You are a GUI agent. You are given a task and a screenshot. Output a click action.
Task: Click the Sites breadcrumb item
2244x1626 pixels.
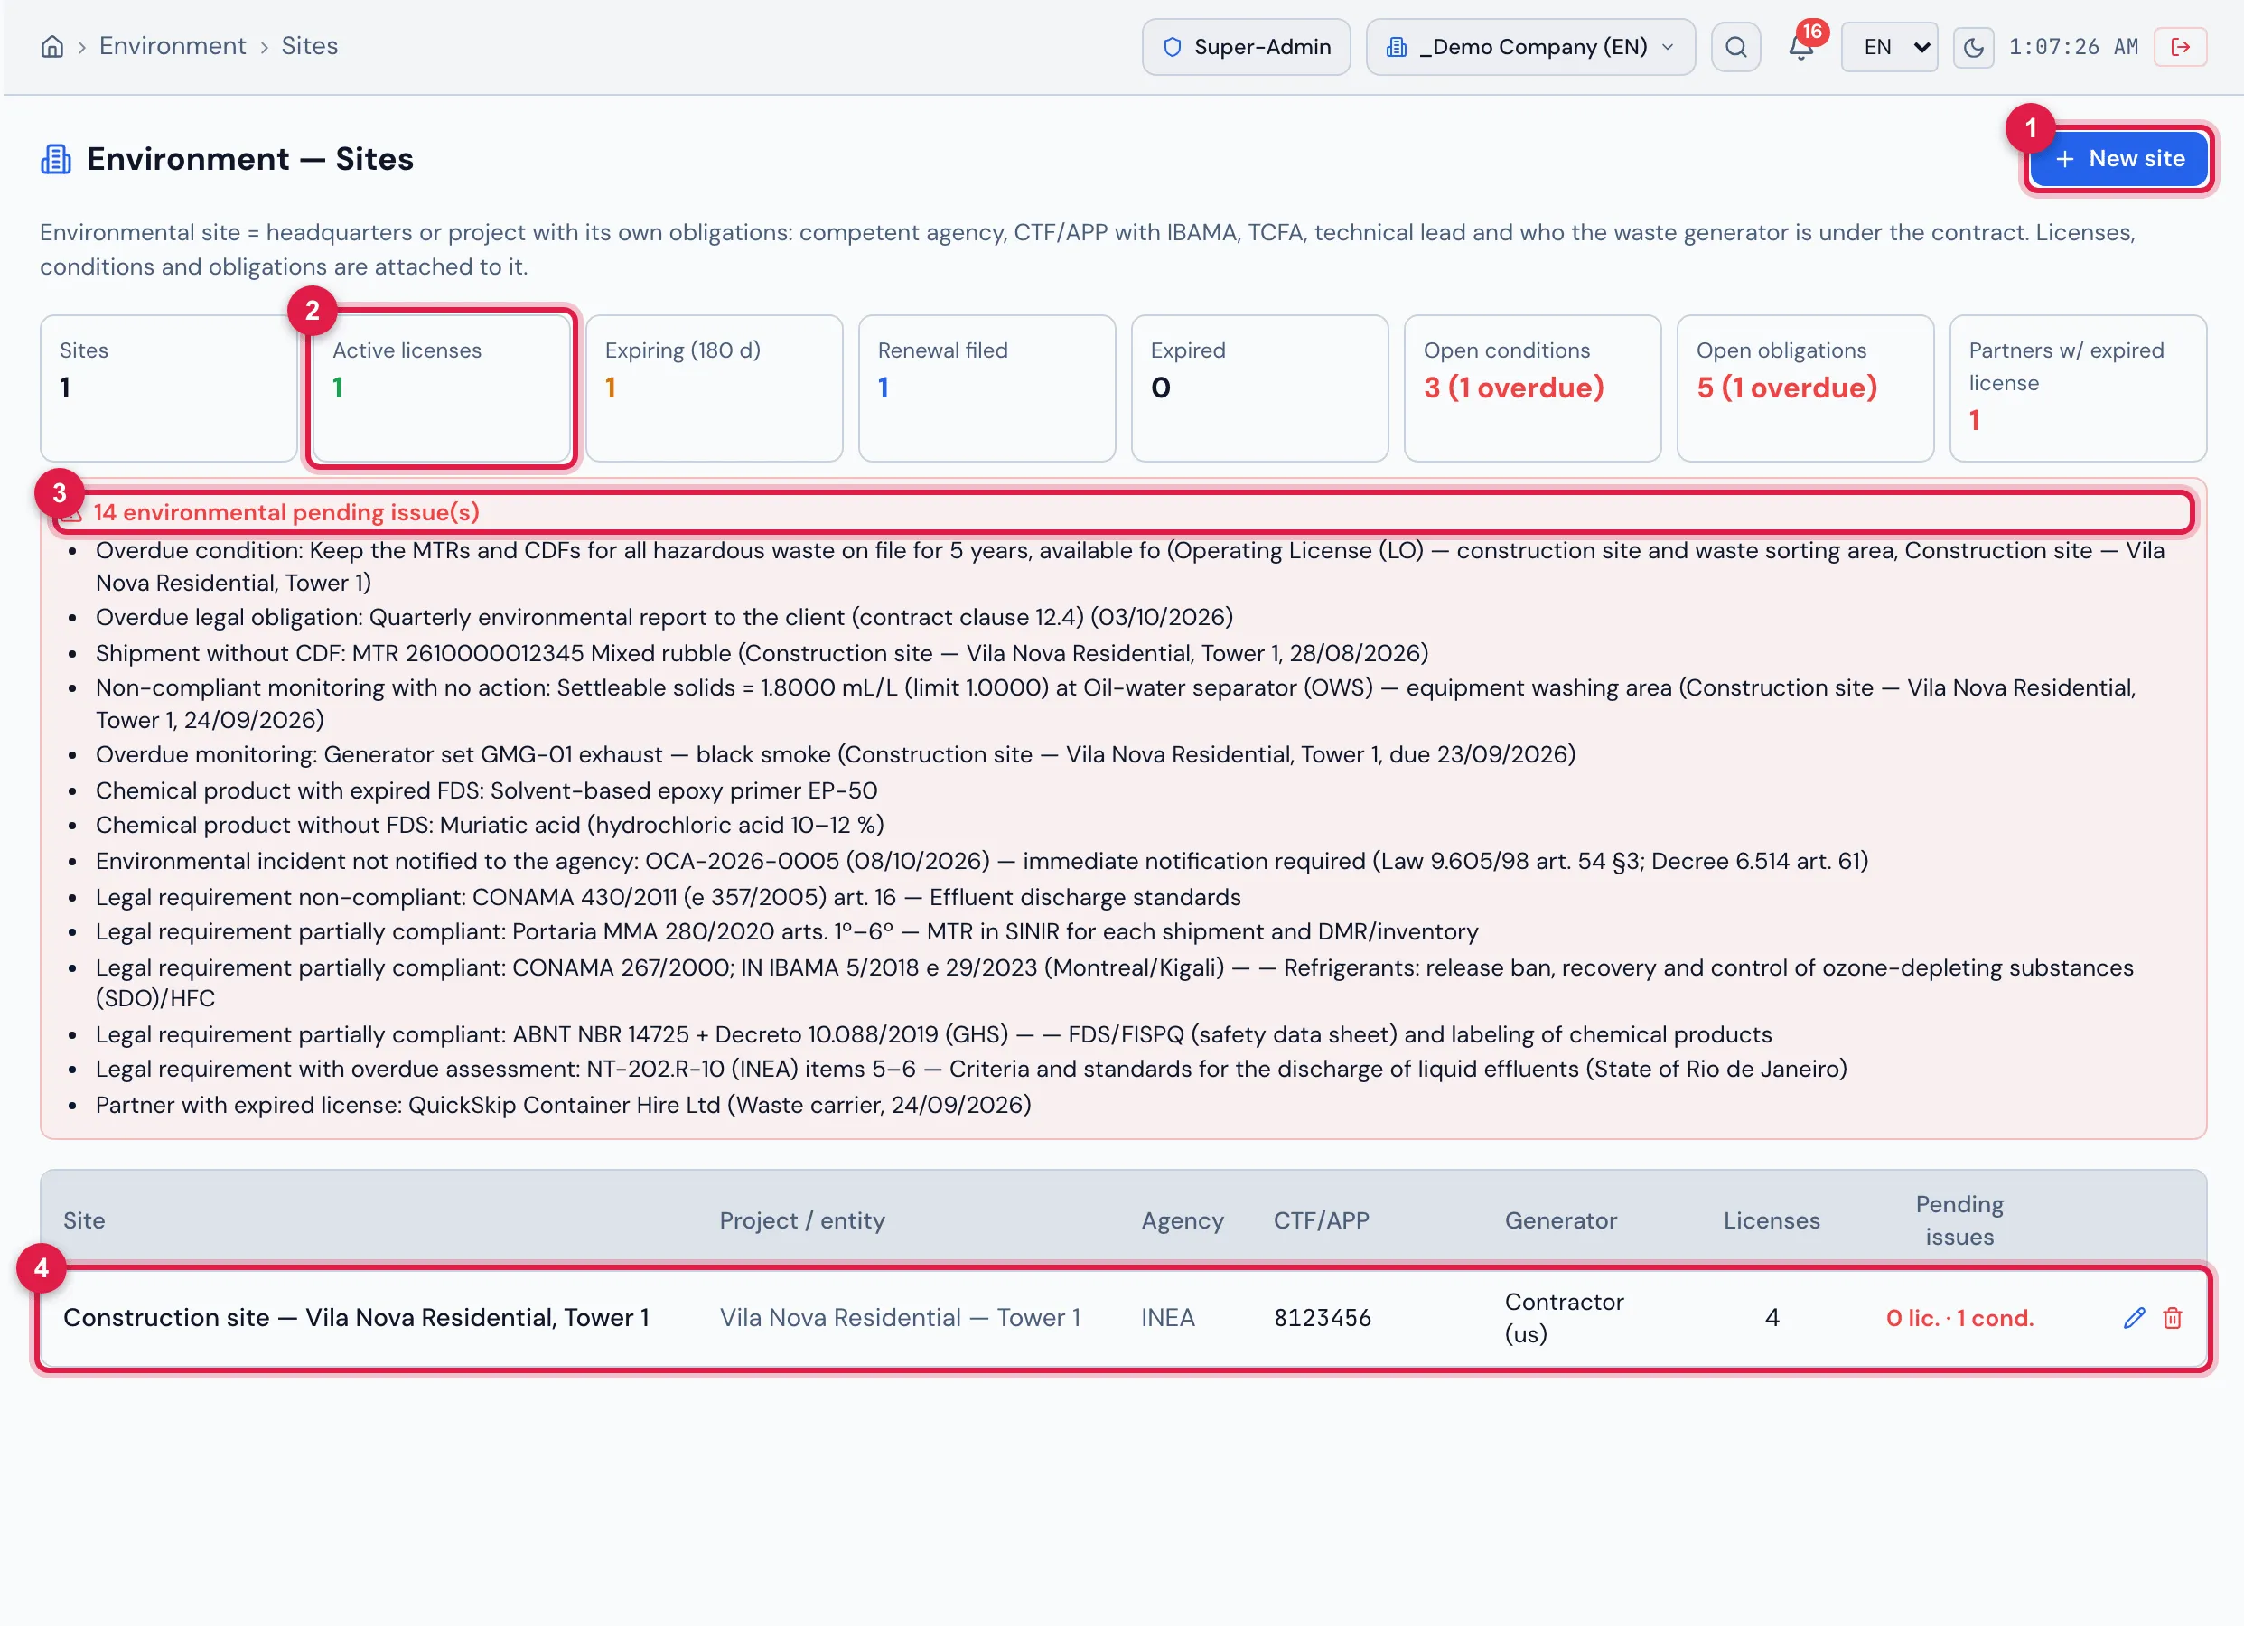click(x=309, y=45)
